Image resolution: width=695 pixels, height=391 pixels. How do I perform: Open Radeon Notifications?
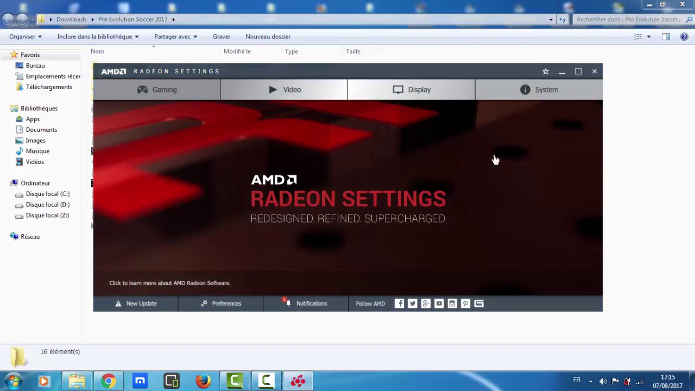[x=305, y=304]
